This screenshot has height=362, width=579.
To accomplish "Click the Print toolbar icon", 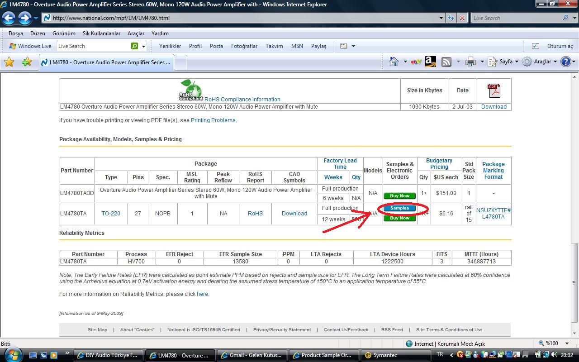I will coord(470,62).
